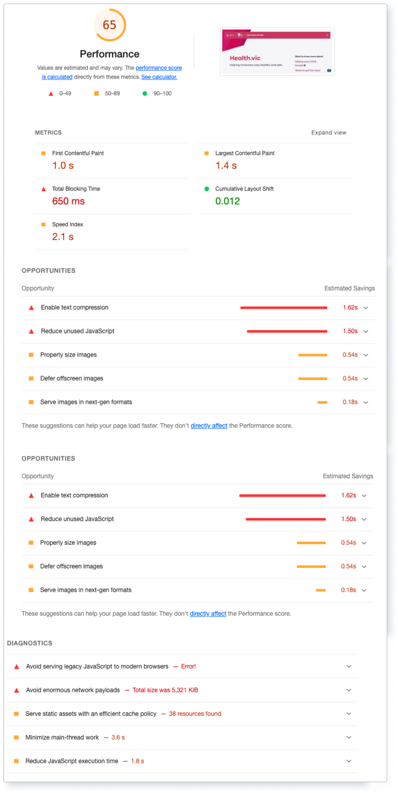Image resolution: width=398 pixels, height=793 pixels.
Task: Click the red triangle legend icon for 0–49
Action: (51, 93)
